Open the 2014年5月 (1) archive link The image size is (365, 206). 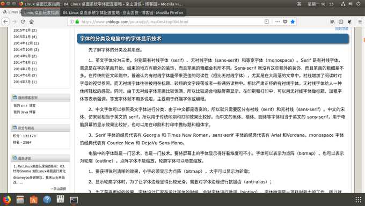[x=25, y=82]
